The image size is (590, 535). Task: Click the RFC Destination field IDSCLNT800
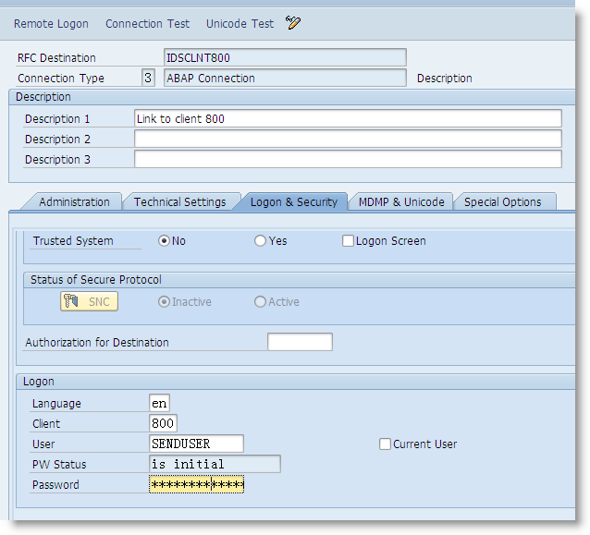pos(285,57)
